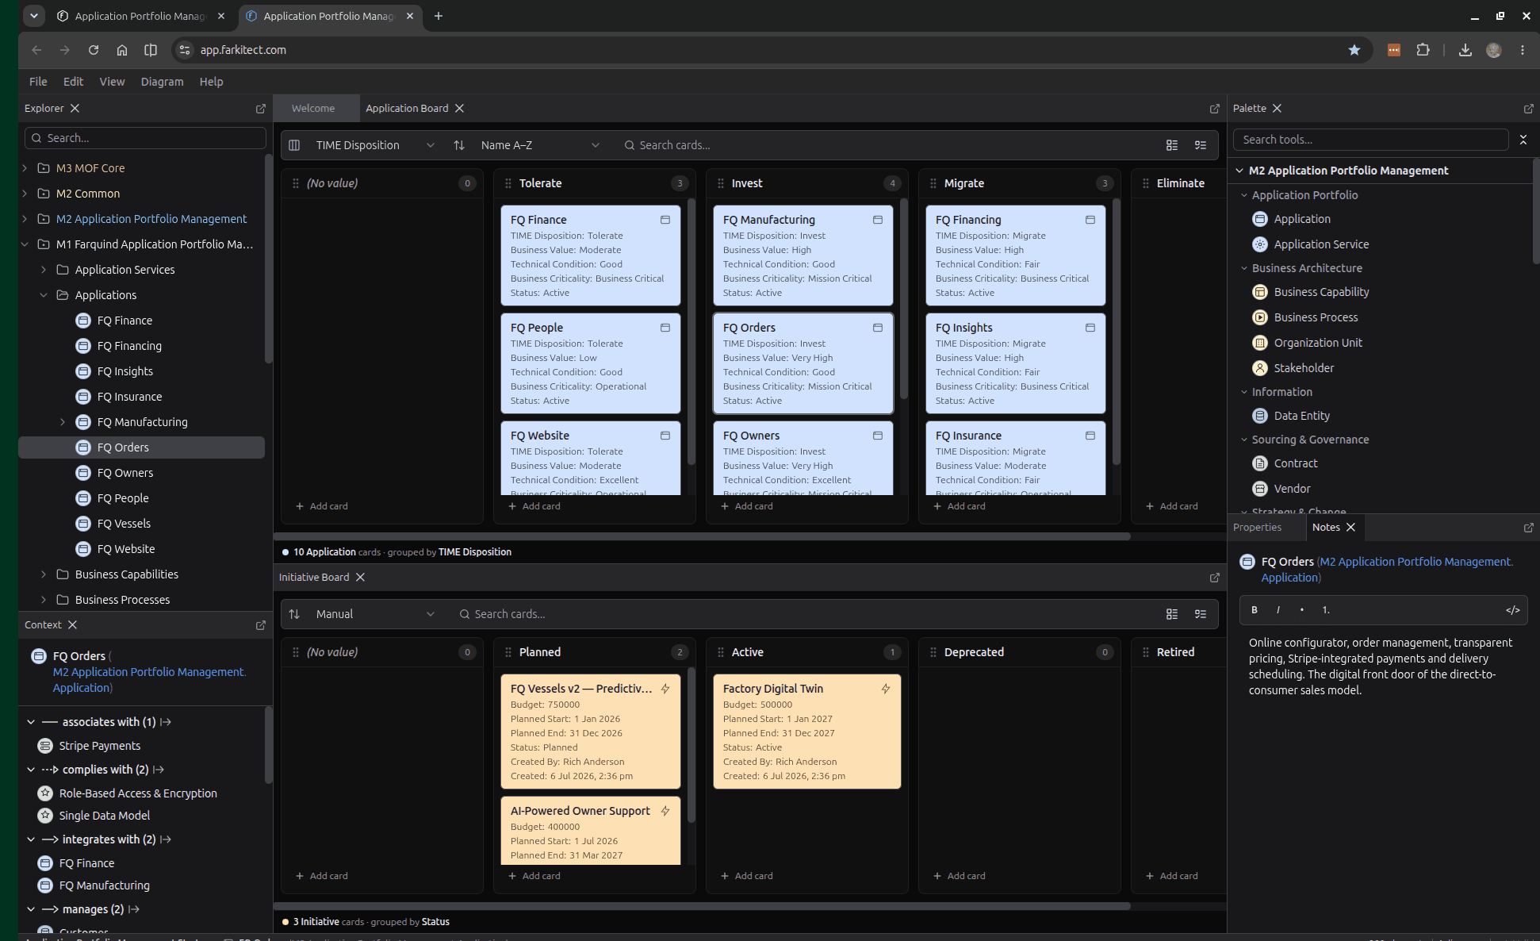Open the Diagram menu
The width and height of the screenshot is (1540, 941).
click(x=162, y=82)
